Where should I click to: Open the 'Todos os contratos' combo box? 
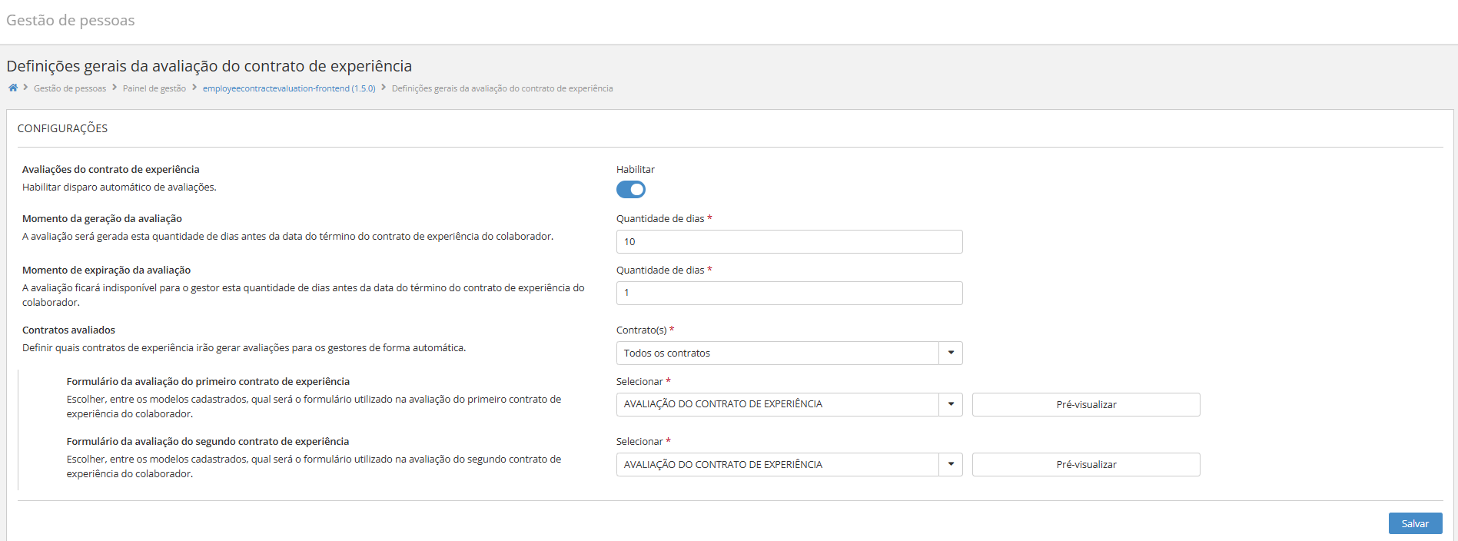[x=777, y=353]
